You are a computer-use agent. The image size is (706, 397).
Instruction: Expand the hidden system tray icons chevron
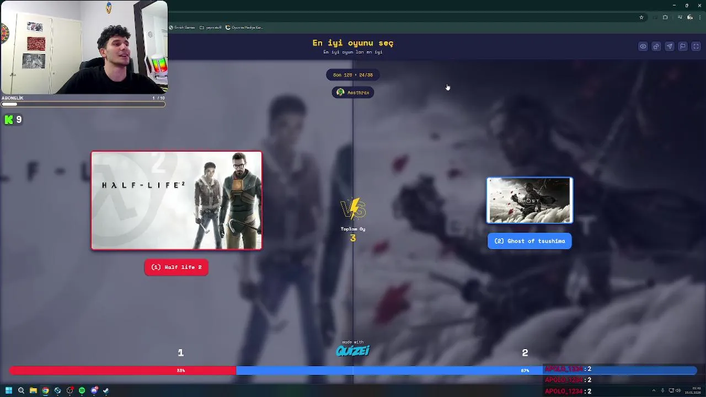tap(654, 390)
